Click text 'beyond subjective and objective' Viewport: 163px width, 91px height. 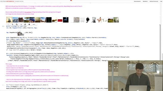pyautogui.click(x=15, y=68)
